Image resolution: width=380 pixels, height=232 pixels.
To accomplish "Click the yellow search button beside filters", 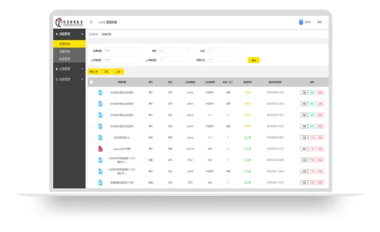I will pyautogui.click(x=253, y=60).
